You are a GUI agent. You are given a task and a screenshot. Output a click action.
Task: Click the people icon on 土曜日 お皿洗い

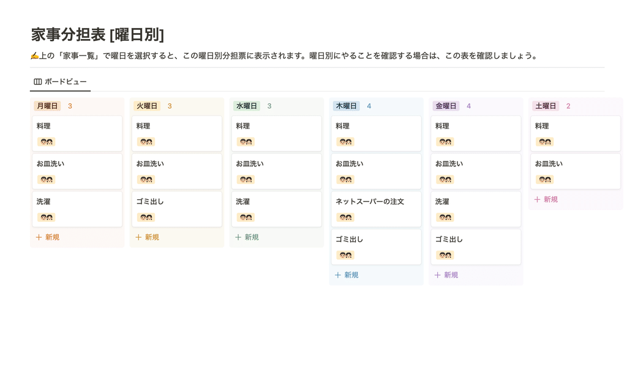(544, 180)
